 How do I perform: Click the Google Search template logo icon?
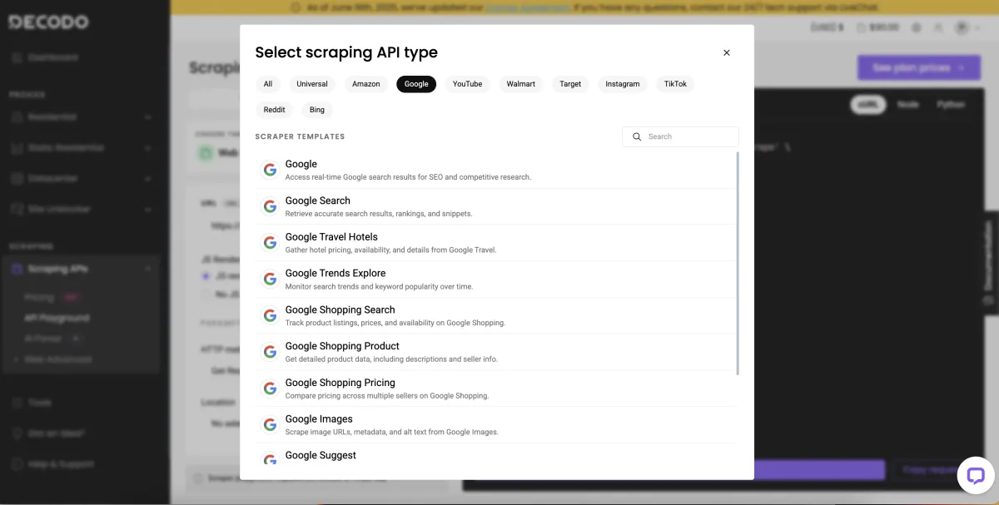pyautogui.click(x=270, y=206)
